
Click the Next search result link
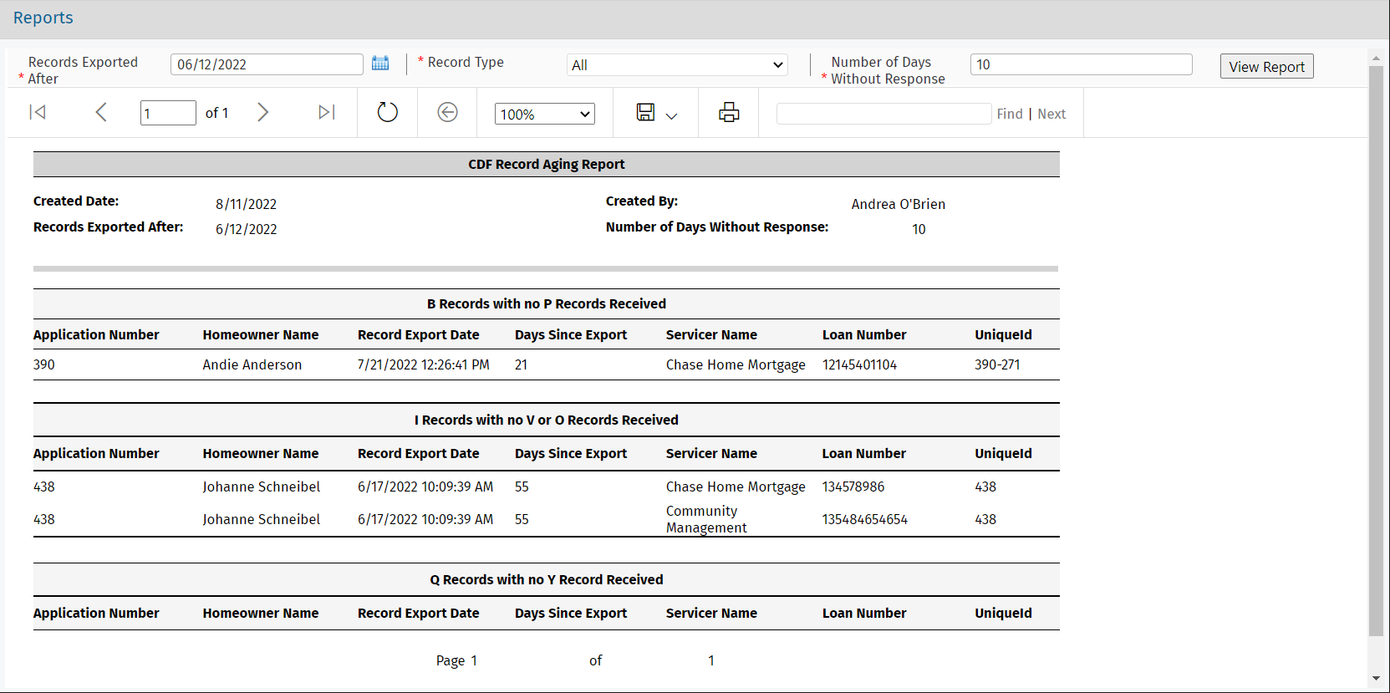click(x=1051, y=114)
